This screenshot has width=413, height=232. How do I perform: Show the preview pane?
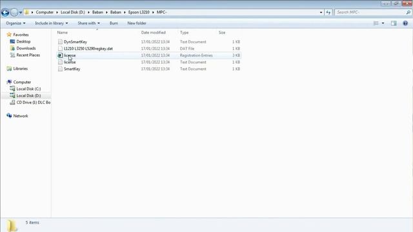(394, 23)
